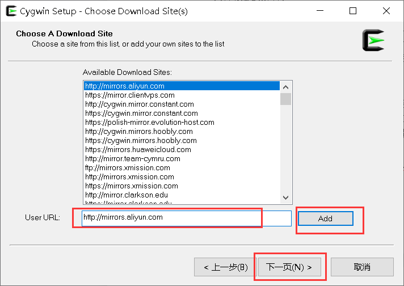Select http://mirror.team-cymru.com entry
Screen dimensions: 404x286
click(182, 158)
